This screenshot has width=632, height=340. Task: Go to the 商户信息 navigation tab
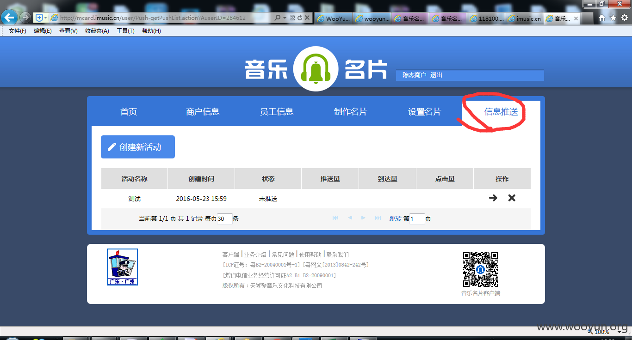pyautogui.click(x=203, y=112)
